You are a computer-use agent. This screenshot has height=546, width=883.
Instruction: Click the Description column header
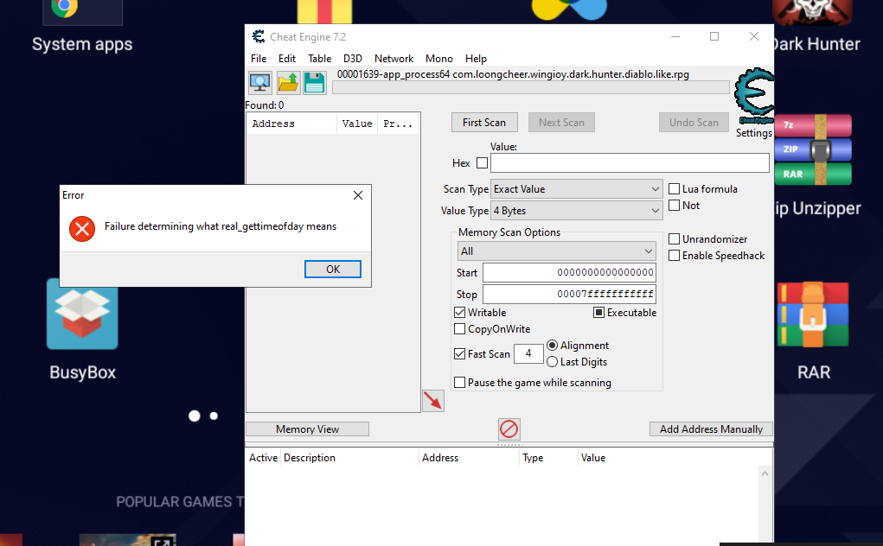point(349,458)
